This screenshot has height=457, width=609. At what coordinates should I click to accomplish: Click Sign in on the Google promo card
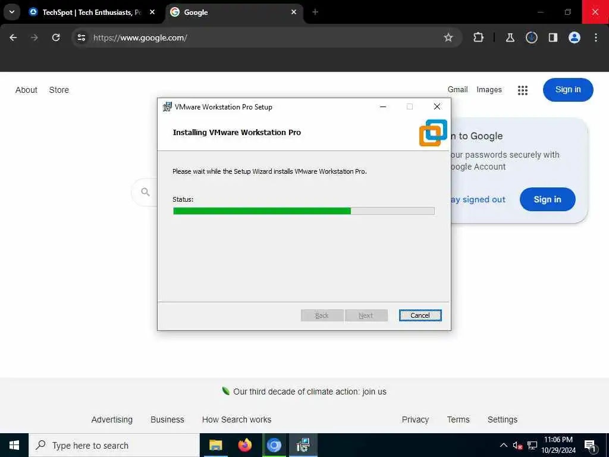(x=547, y=199)
